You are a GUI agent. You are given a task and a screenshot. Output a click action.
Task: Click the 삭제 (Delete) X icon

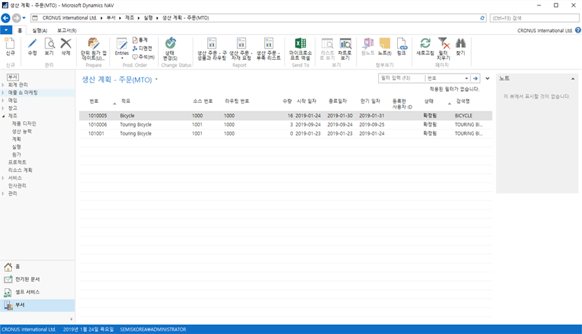point(66,44)
